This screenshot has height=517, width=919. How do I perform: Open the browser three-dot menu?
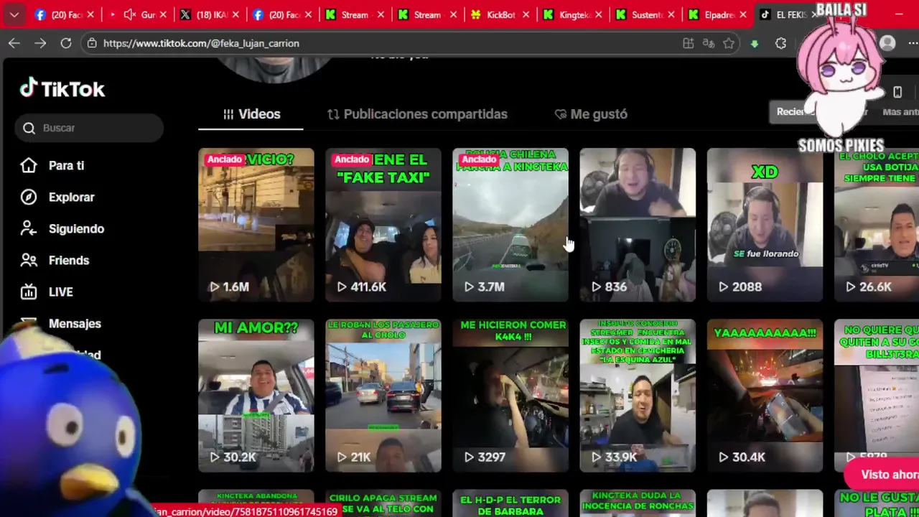coord(913,43)
